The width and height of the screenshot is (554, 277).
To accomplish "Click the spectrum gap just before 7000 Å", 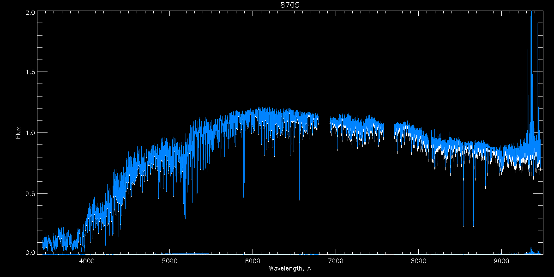I will point(324,125).
